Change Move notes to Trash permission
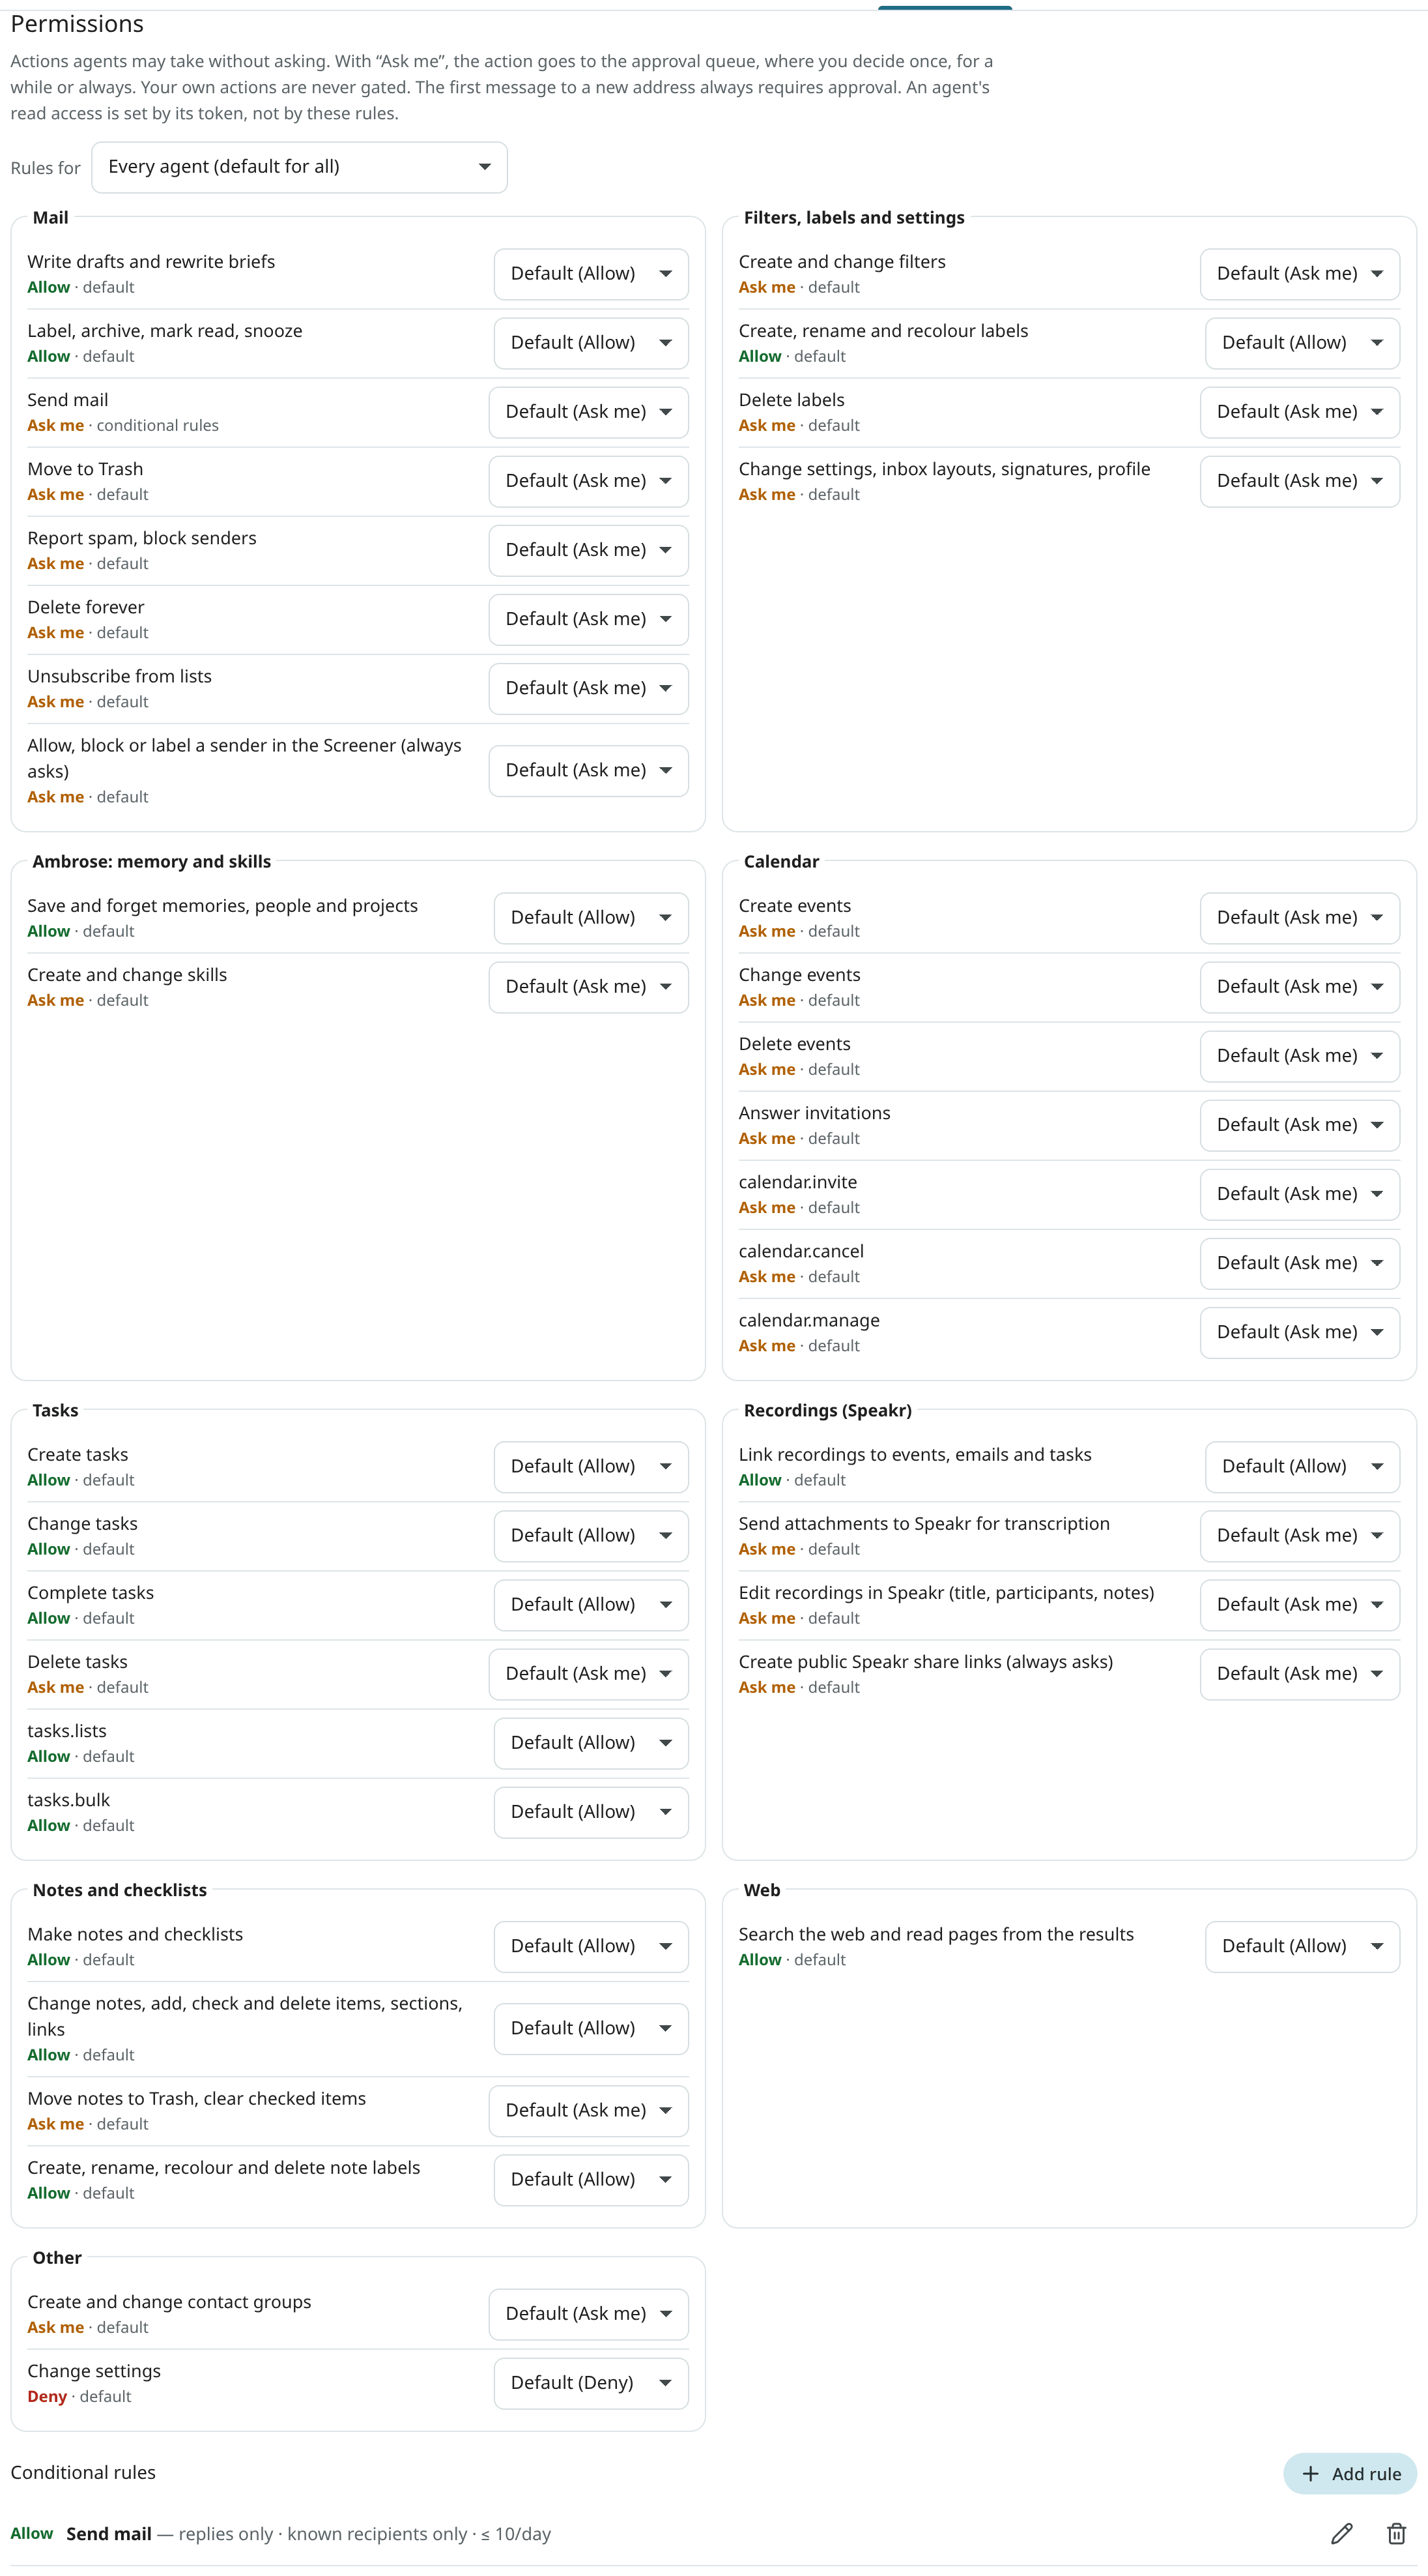The height and width of the screenshot is (2576, 1428). point(588,2111)
